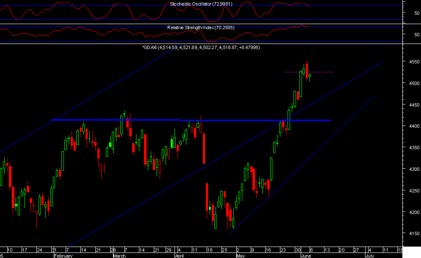The height and width of the screenshot is (258, 421).
Task: Click the small green candle after the recent peak
Action: tap(310, 76)
